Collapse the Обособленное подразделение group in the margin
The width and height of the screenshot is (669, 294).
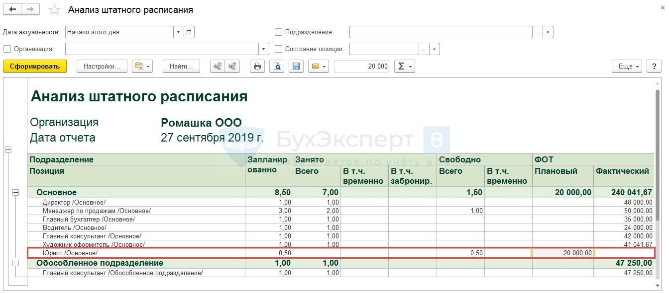[x=16, y=263]
